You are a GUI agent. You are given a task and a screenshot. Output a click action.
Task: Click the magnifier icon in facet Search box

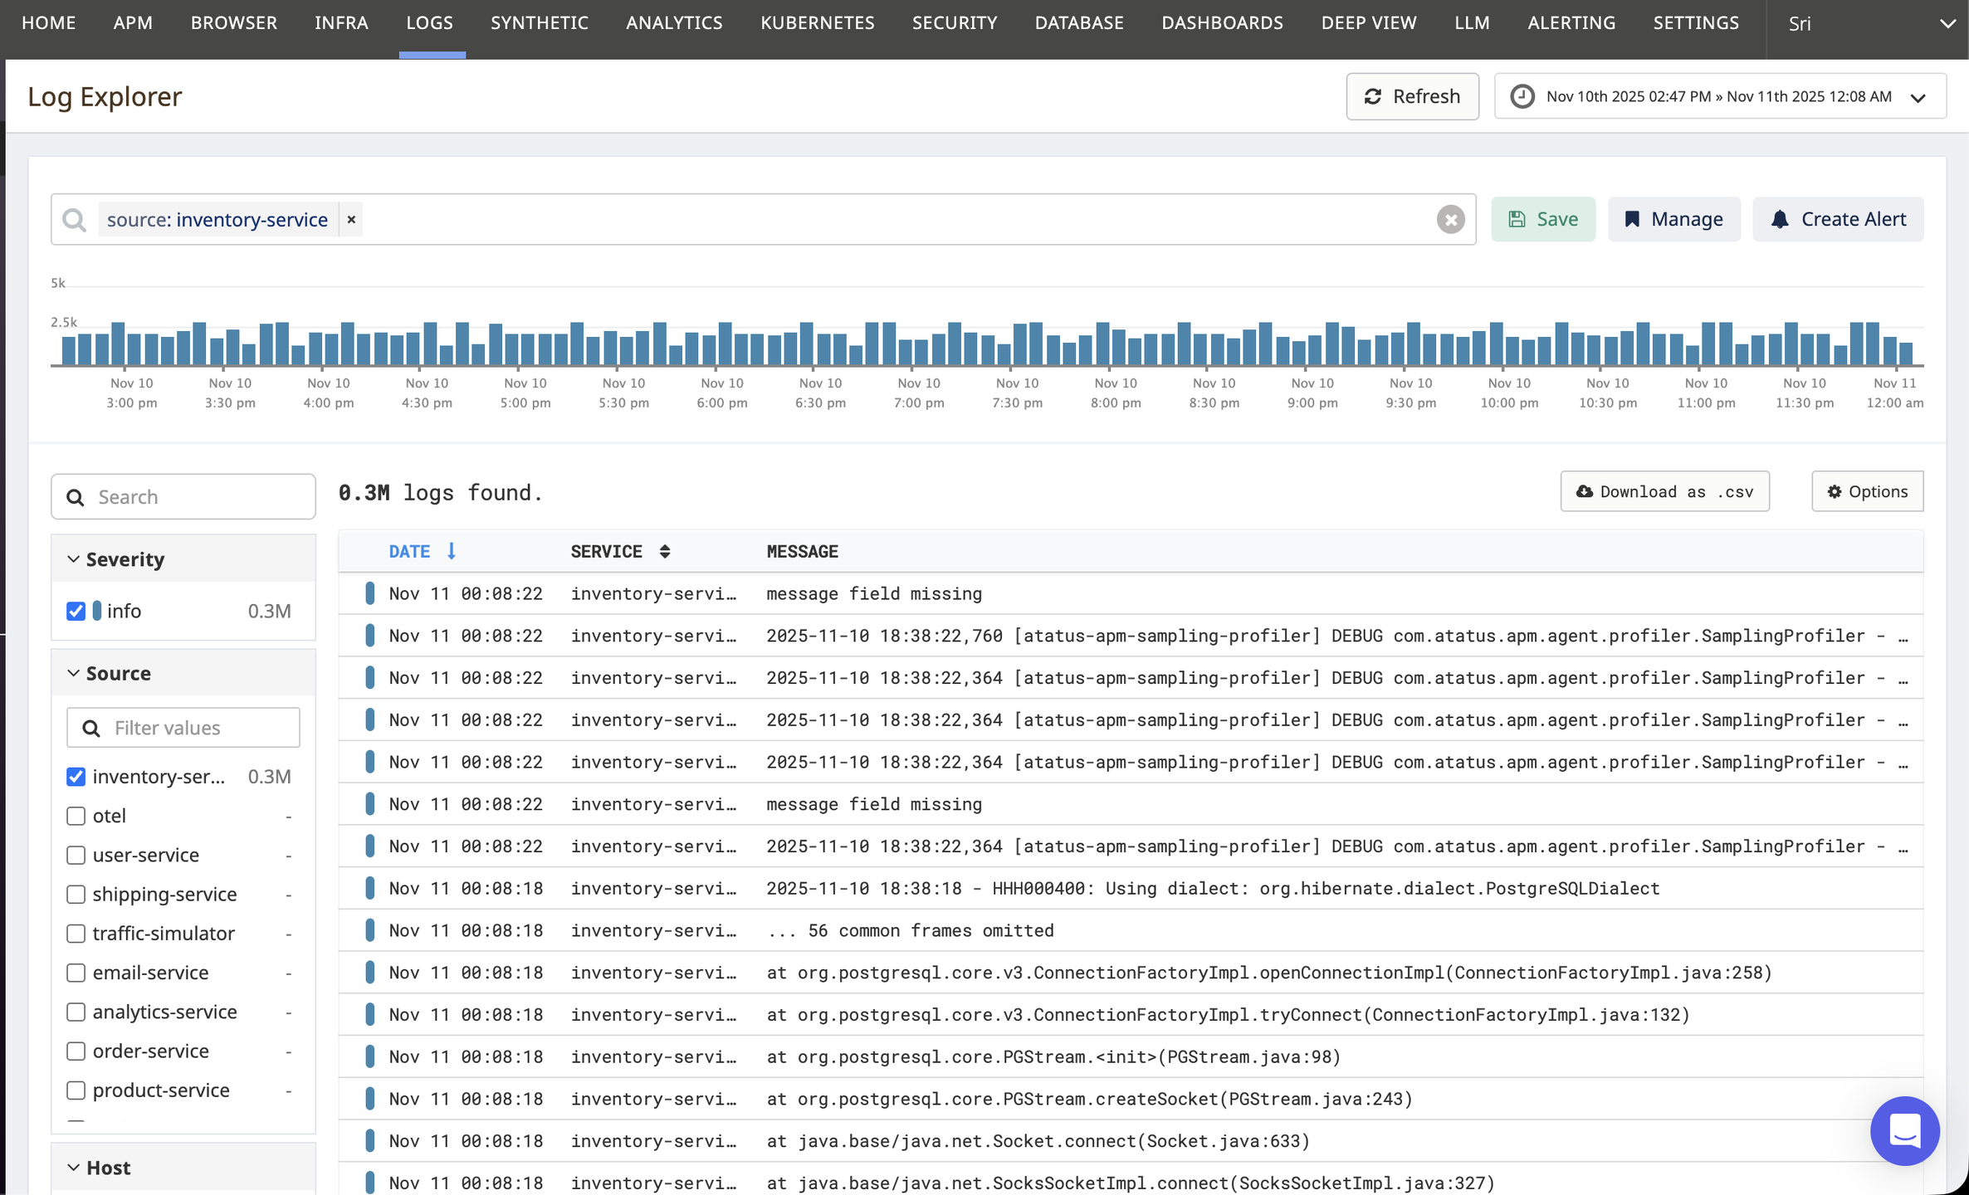click(76, 497)
